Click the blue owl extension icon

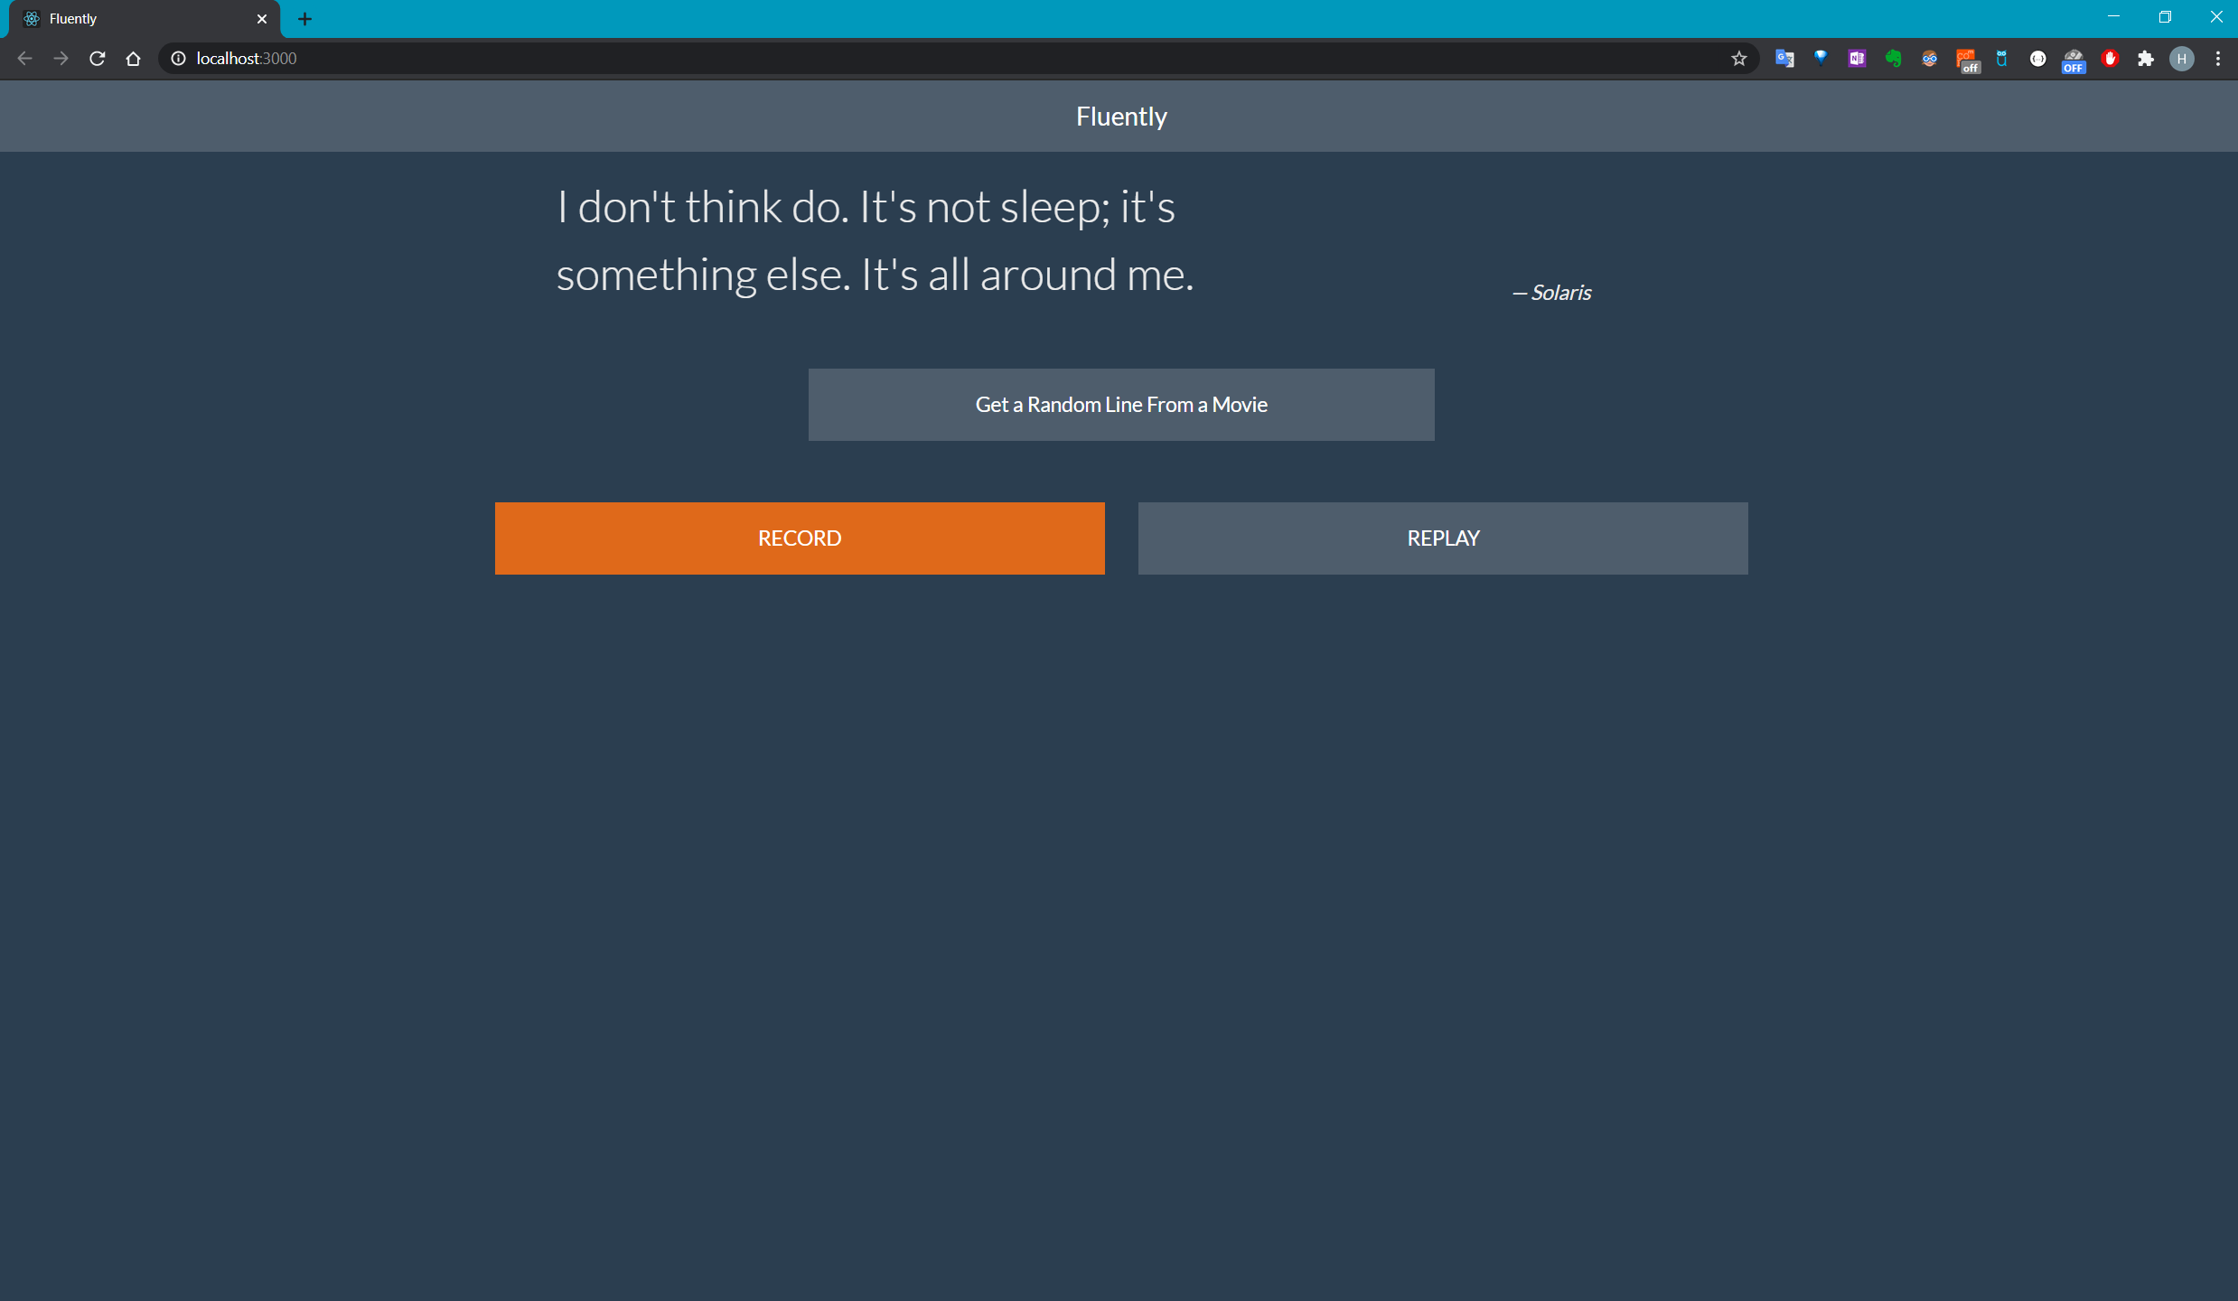(x=2001, y=59)
